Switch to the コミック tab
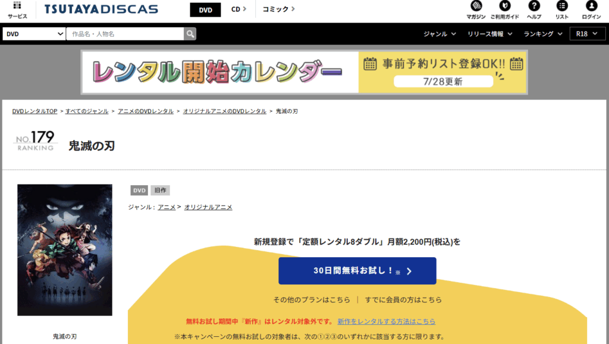Image resolution: width=609 pixels, height=344 pixels. (278, 9)
